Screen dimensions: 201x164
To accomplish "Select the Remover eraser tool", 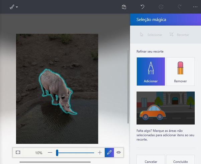I will tap(180, 71).
